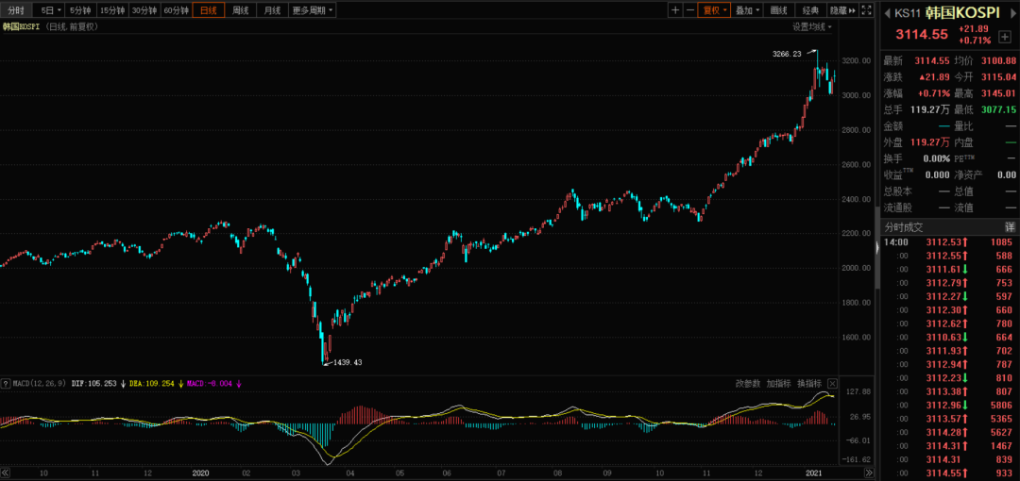This screenshot has height=481, width=1020.
Task: Open the 5日 period dropdown
Action: point(50,10)
